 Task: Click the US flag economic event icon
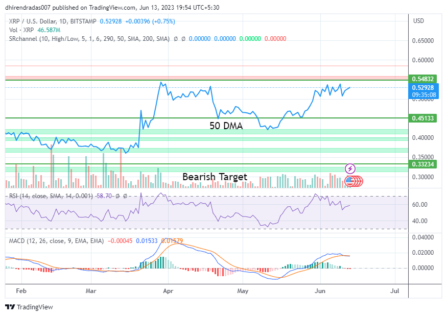pos(350,180)
